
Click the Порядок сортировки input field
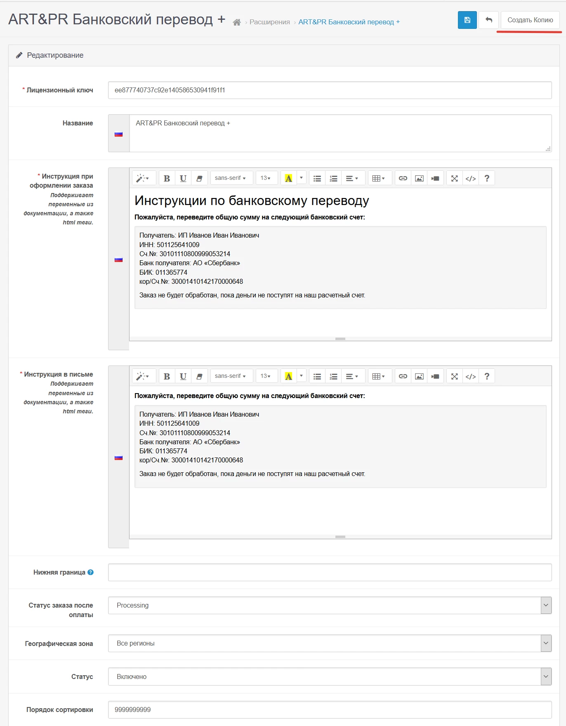pyautogui.click(x=330, y=709)
